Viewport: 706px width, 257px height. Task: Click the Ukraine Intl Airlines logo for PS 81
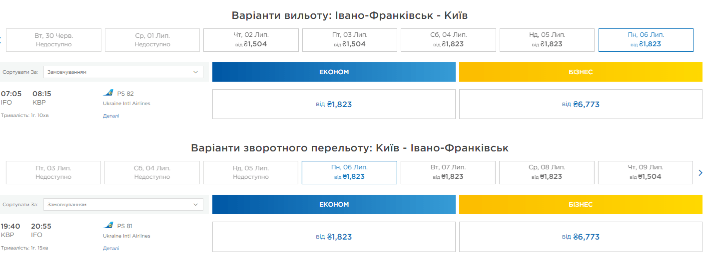108,226
